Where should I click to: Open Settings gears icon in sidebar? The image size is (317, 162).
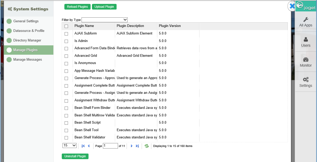(306, 80)
